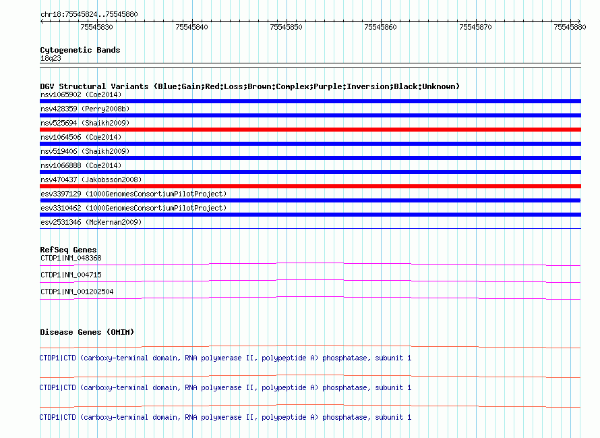Open transcript CTDP1|NM_048368
Image resolution: width=600 pixels, height=438 pixels.
point(71,258)
